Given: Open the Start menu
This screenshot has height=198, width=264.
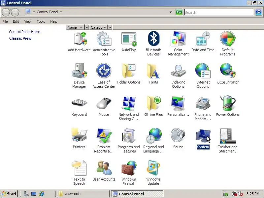Looking at the screenshot, I should (x=9, y=194).
